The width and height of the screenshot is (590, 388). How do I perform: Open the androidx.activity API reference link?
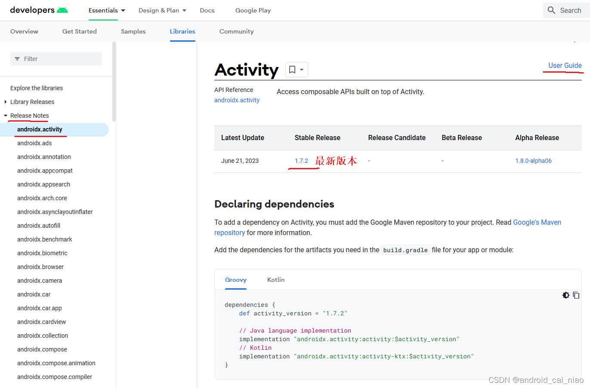click(x=237, y=100)
